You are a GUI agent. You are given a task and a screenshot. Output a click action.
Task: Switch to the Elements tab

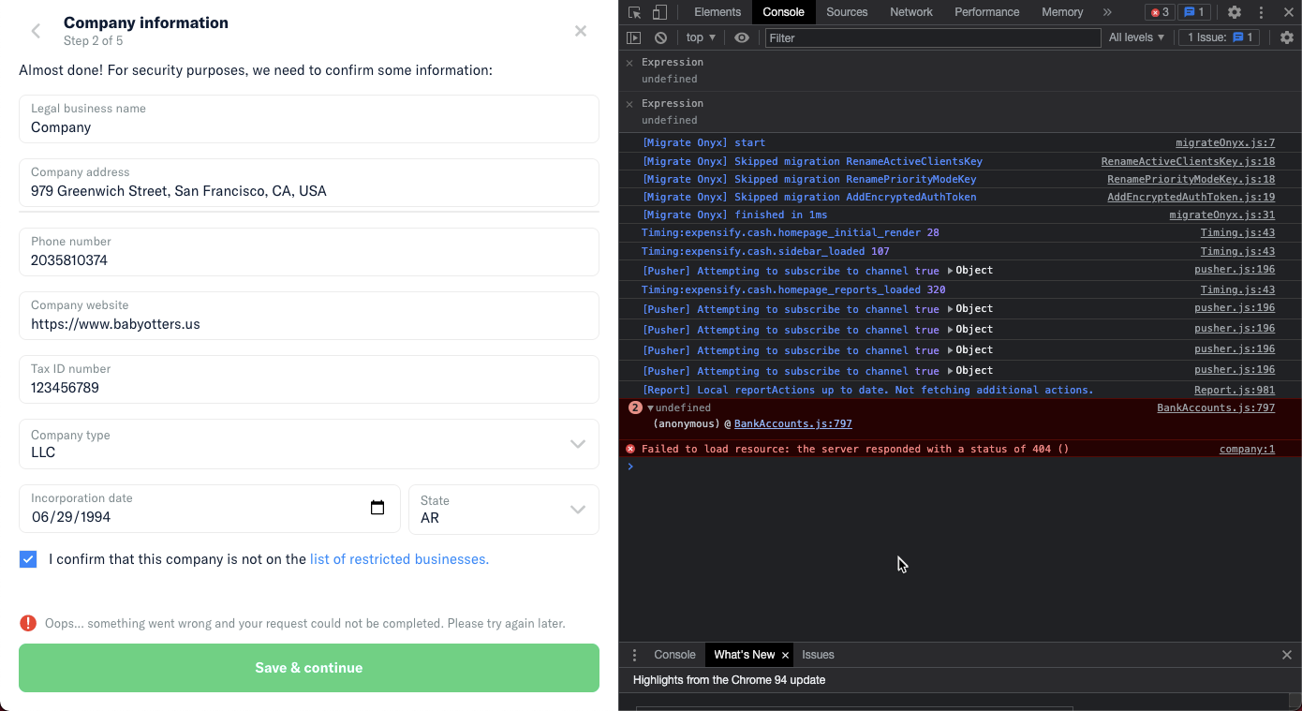[718, 12]
